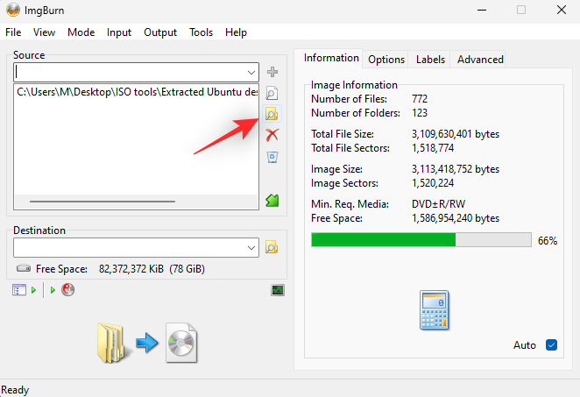Click the first green play arrow icon

coord(33,290)
